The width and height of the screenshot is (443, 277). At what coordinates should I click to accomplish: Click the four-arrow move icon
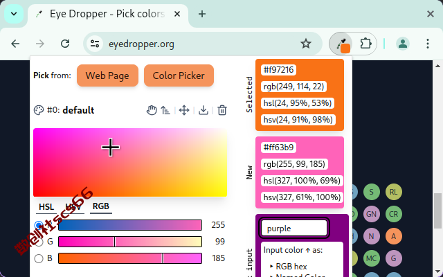point(184,110)
